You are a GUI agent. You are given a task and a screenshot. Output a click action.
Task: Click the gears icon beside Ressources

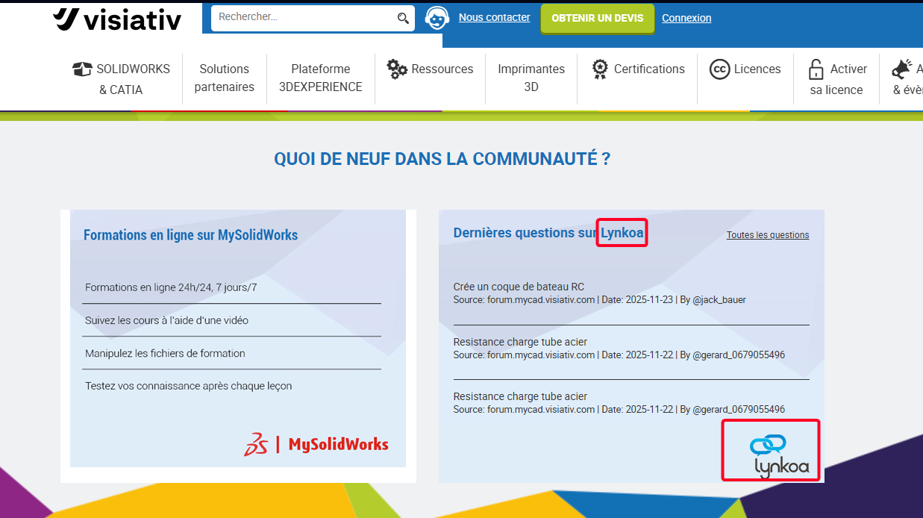(x=397, y=69)
